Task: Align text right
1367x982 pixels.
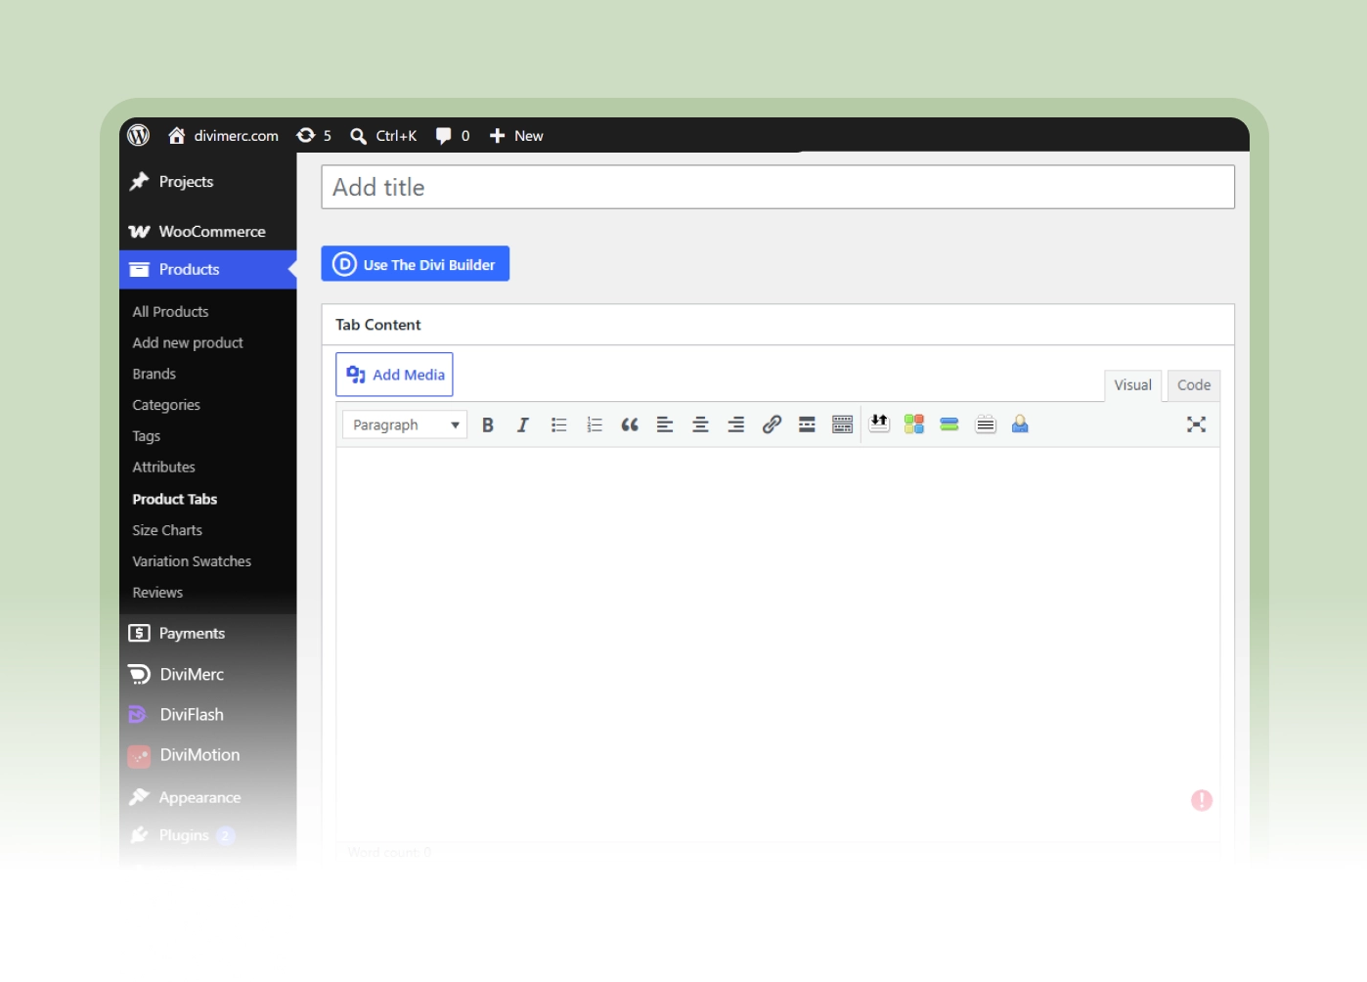Action: point(736,424)
